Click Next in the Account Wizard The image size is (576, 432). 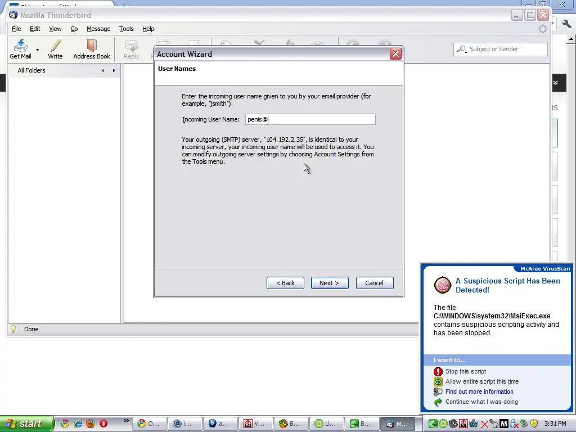[330, 283]
